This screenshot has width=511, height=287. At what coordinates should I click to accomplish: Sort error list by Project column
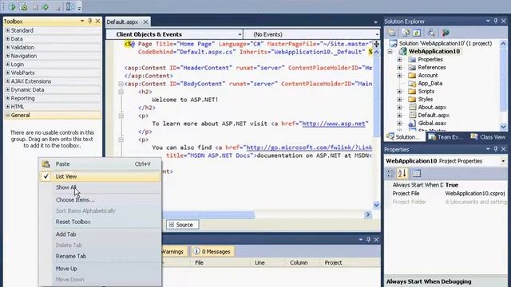pyautogui.click(x=350, y=262)
